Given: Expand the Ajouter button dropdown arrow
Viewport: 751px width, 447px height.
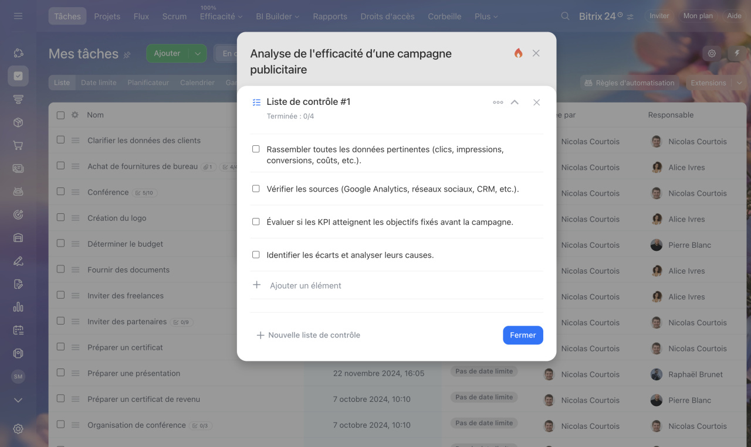Looking at the screenshot, I should (x=198, y=53).
